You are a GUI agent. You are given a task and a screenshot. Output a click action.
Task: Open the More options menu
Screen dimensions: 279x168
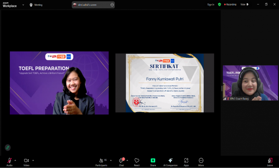pos(201,162)
